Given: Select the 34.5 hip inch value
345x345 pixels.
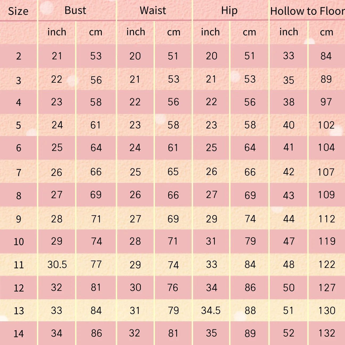Looking at the screenshot, I should click(x=211, y=310).
